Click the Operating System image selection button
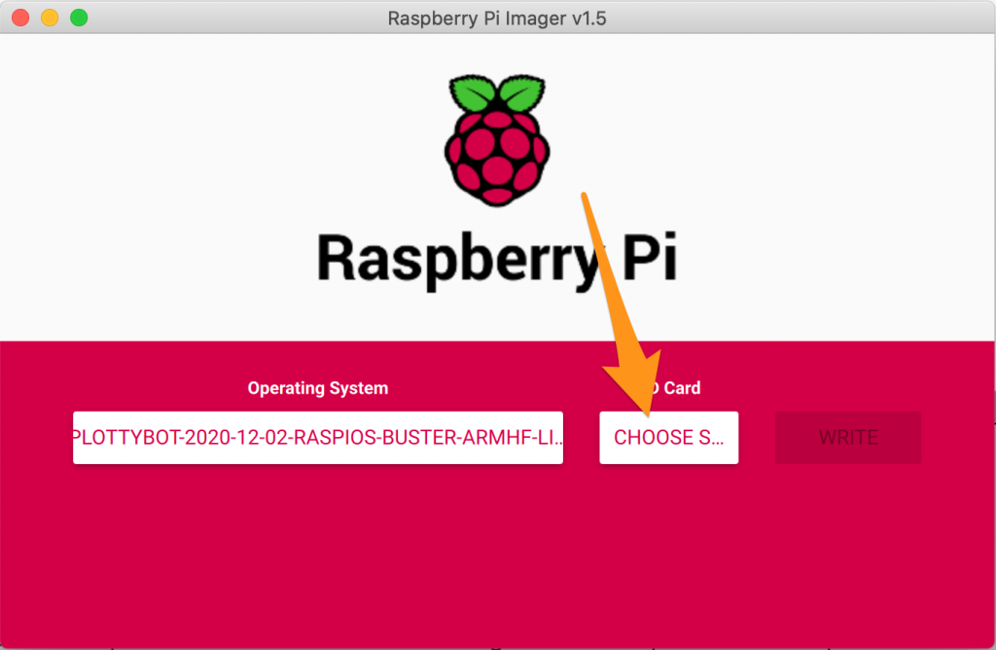Viewport: 996px width, 650px height. coord(318,438)
